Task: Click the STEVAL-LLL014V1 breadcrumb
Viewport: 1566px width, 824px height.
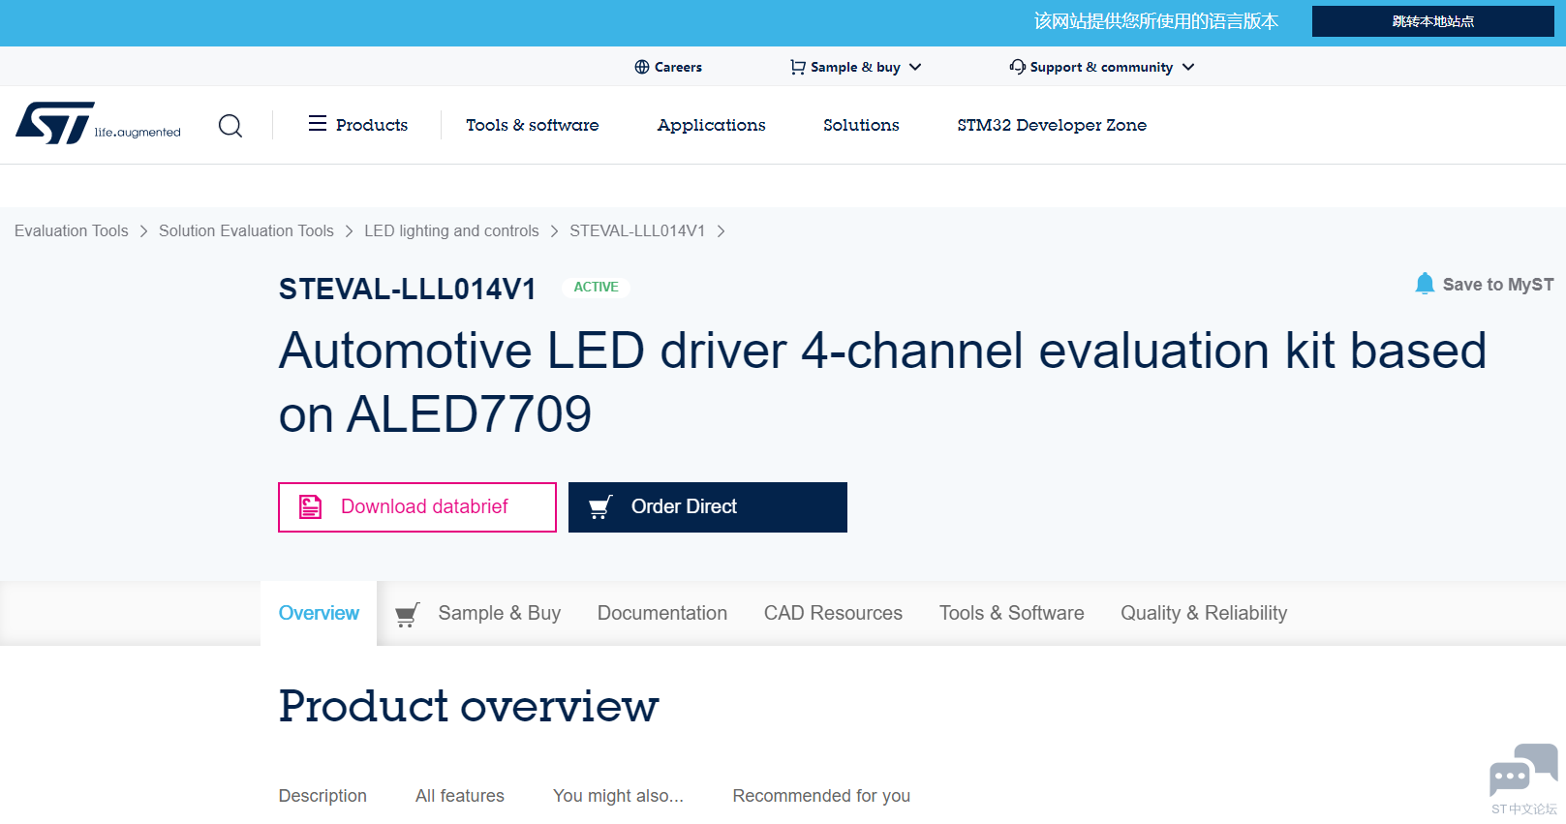Action: click(637, 231)
